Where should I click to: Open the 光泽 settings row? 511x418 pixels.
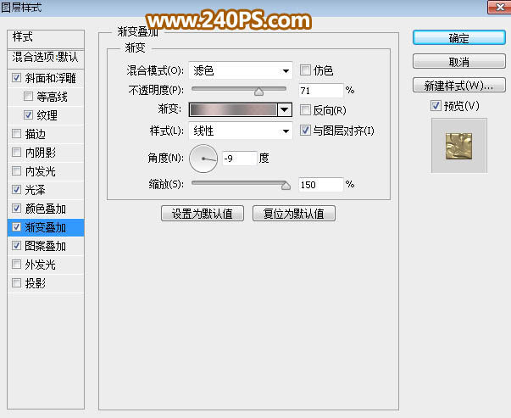46,190
